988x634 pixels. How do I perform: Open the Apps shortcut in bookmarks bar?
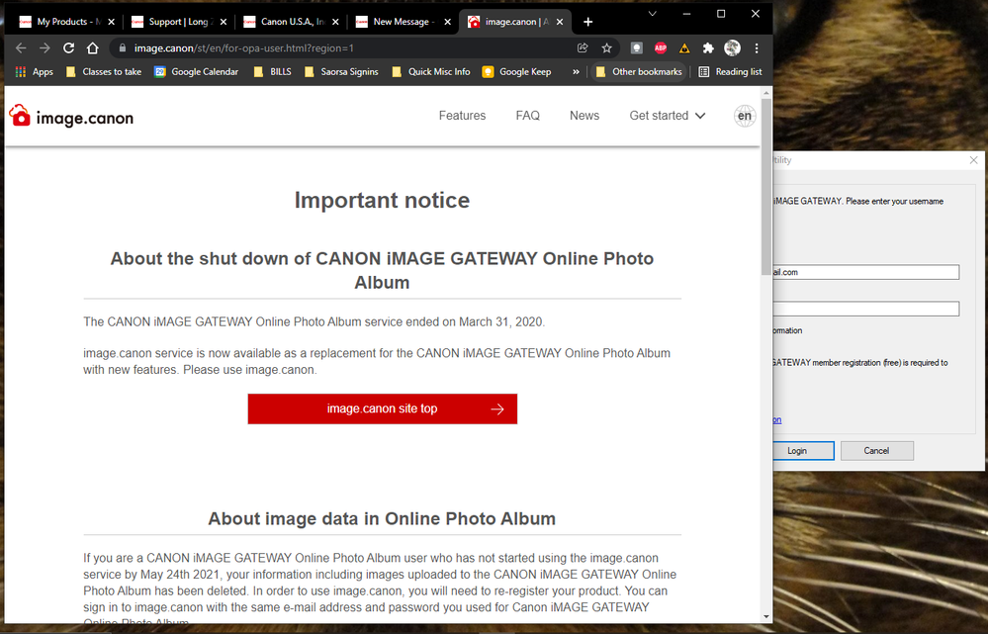point(35,72)
